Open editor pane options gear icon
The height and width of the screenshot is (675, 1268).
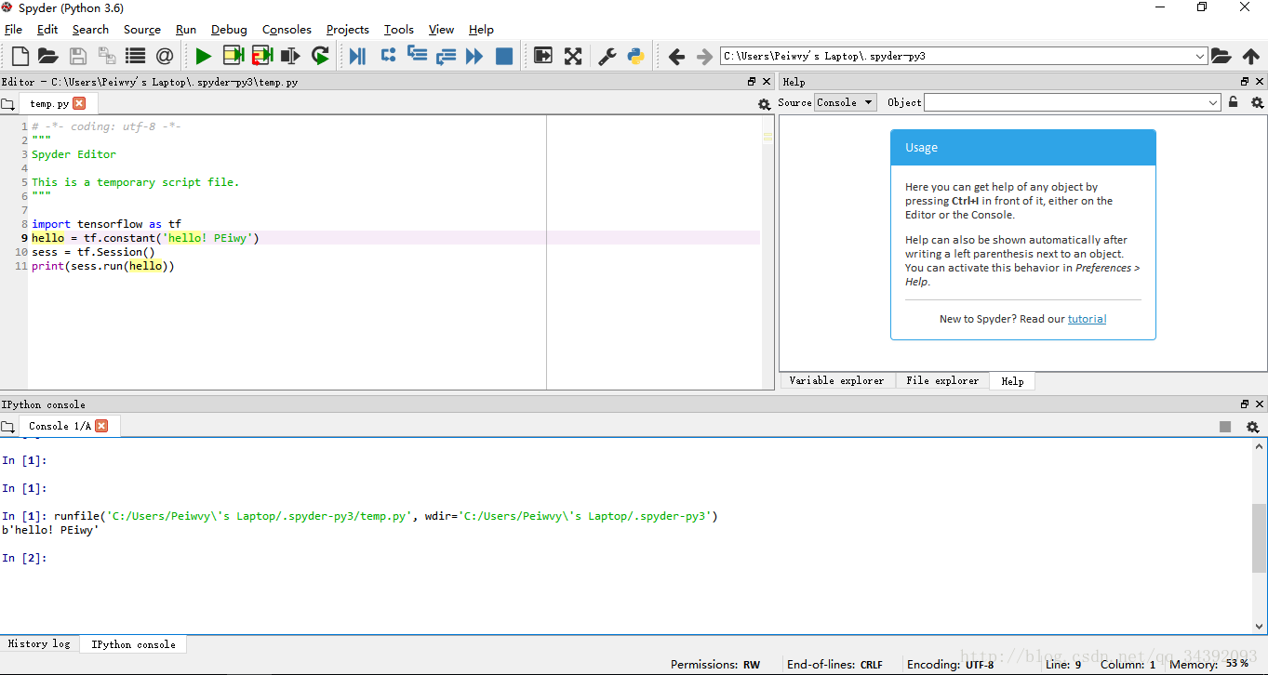click(765, 104)
